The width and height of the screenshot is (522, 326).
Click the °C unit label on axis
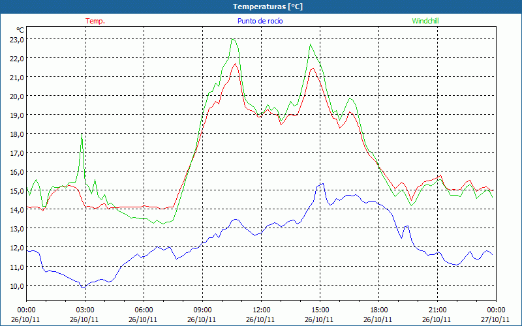pyautogui.click(x=20, y=30)
